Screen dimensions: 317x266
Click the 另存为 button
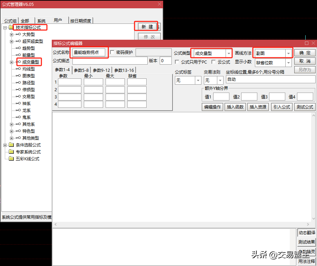[305, 70]
